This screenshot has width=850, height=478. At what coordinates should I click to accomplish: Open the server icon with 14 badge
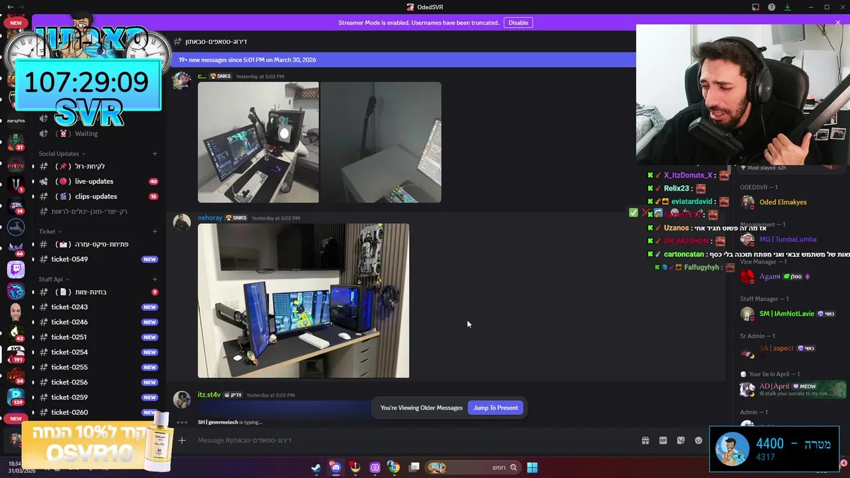tap(16, 206)
